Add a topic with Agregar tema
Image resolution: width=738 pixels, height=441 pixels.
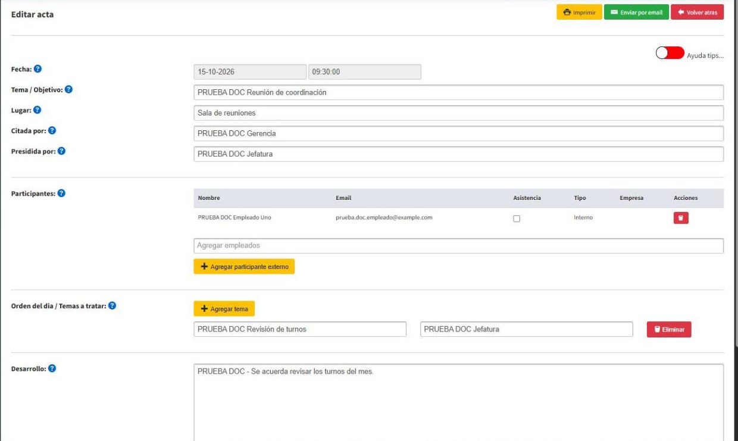pyautogui.click(x=224, y=309)
